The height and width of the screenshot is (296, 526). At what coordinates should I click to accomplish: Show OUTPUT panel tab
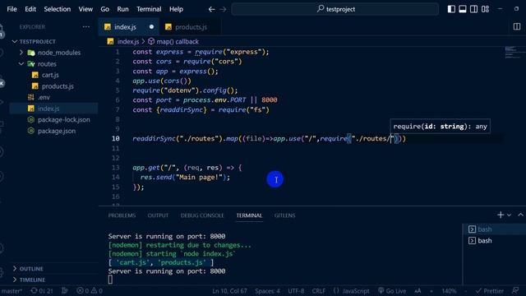tap(158, 215)
